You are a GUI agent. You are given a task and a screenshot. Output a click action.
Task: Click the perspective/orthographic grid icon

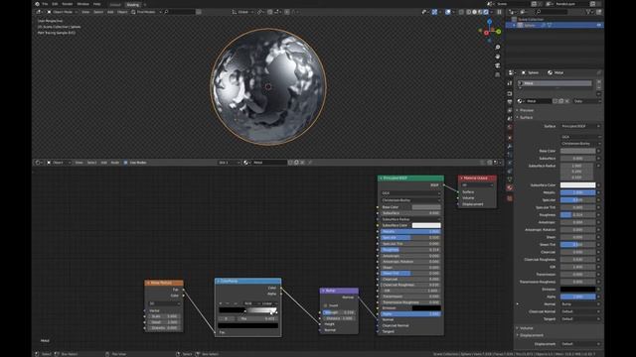498,75
